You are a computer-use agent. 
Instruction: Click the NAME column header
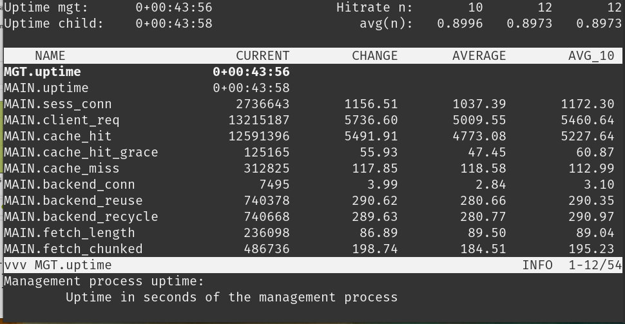(50, 56)
